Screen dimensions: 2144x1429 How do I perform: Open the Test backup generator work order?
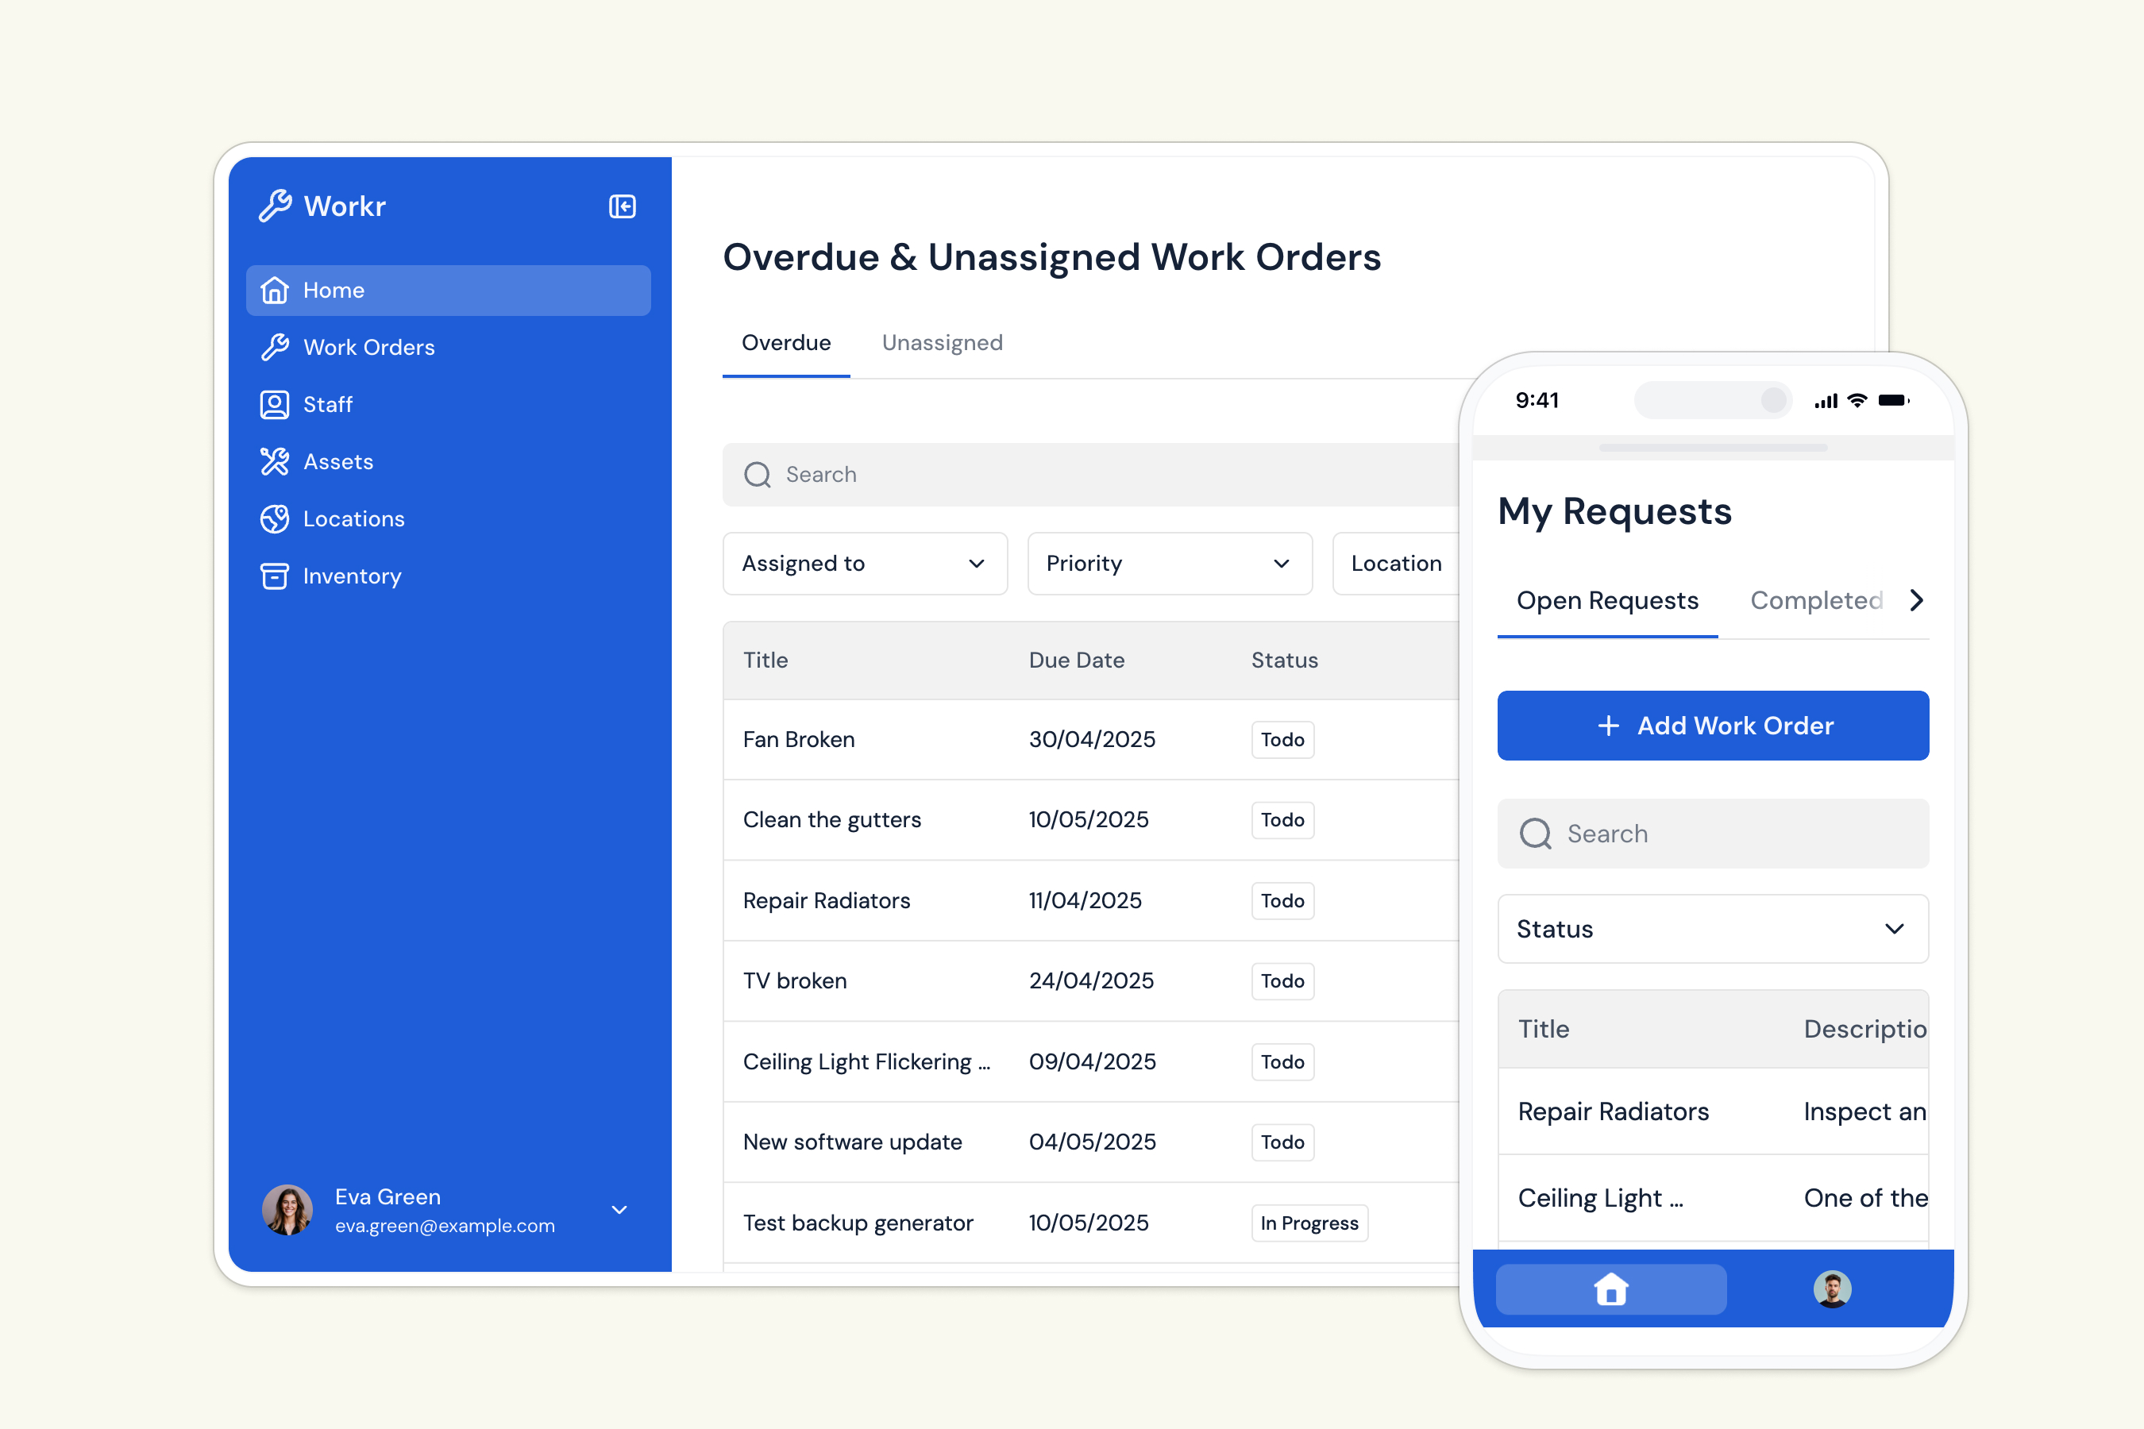[x=1091, y=1223]
